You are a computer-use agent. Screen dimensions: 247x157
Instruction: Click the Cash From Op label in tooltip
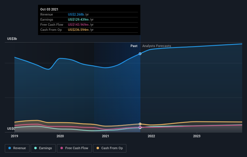[51, 30]
